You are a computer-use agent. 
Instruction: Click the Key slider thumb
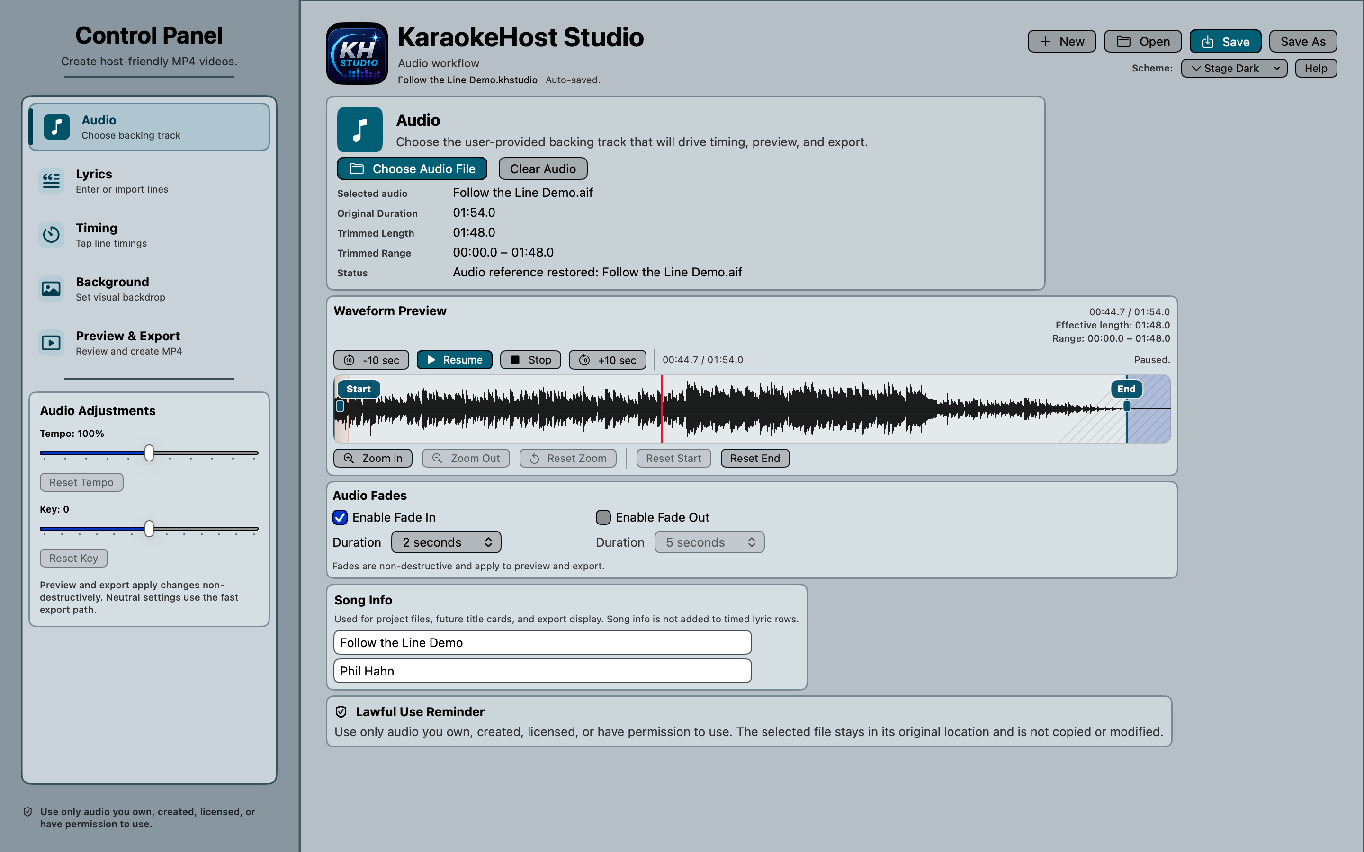(149, 529)
